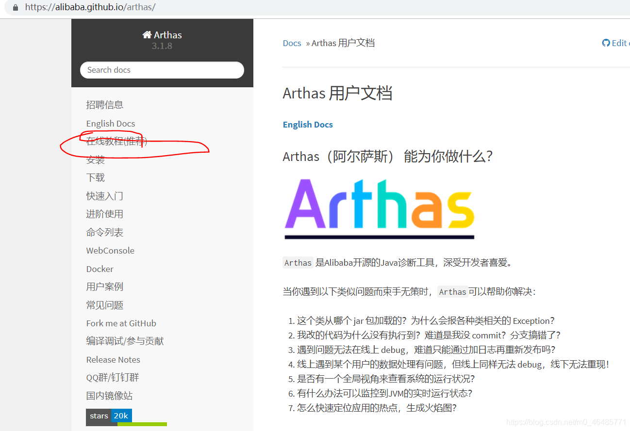Click breadcrumb text Arthas 用户文档
The width and height of the screenshot is (630, 431).
click(x=343, y=43)
